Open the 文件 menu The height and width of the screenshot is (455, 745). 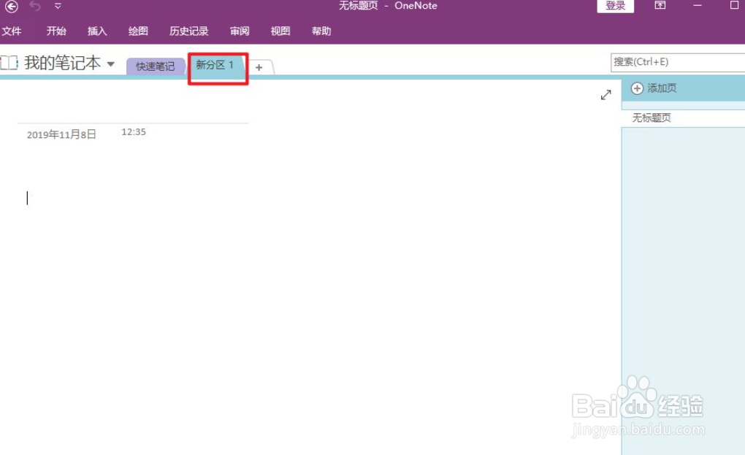[12, 31]
